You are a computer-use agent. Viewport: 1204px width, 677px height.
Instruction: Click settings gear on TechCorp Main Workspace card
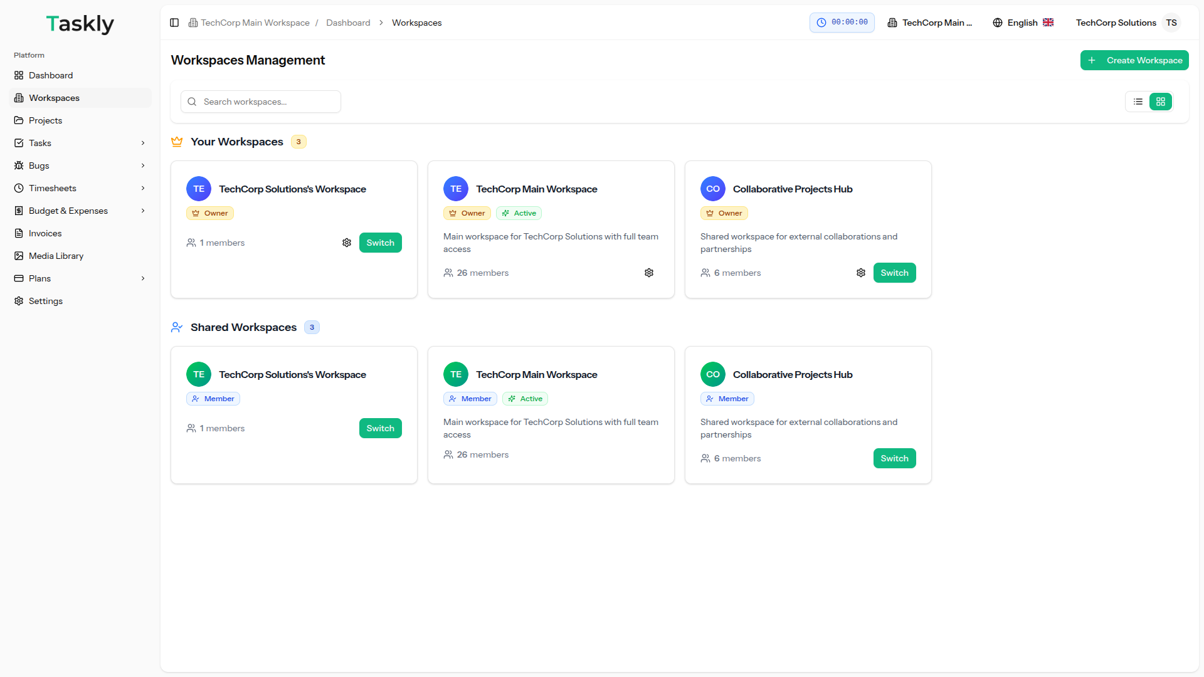click(x=649, y=273)
